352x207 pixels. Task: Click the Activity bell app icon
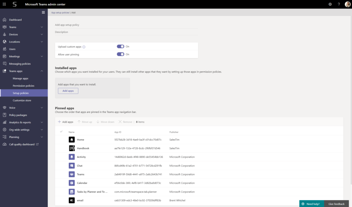coord(71,157)
